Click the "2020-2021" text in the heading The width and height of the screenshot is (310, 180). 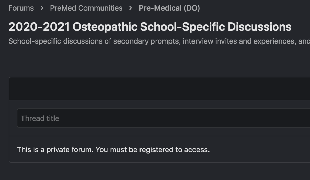(x=39, y=27)
